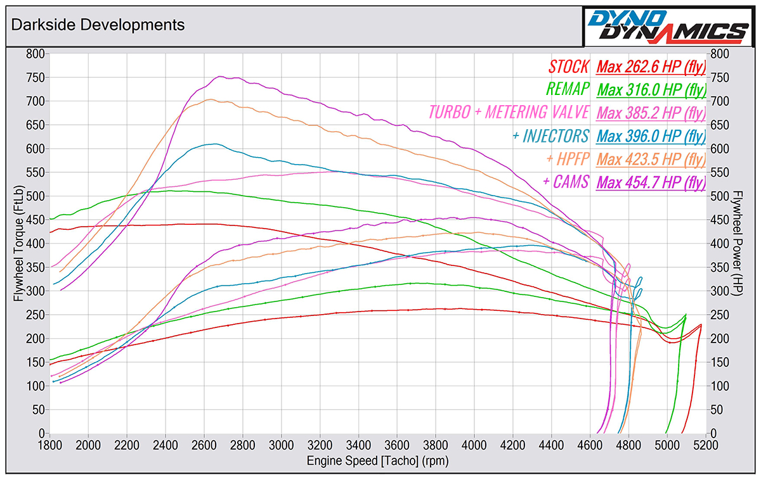Click the 800 label on the torque axis
Screen dimensions: 761x480
pos(35,54)
